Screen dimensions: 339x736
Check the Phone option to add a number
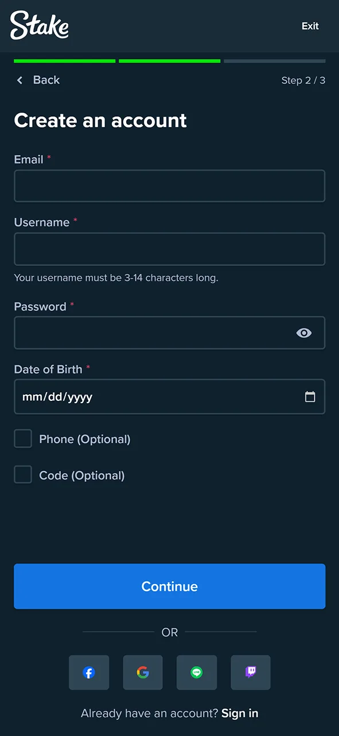coord(23,438)
